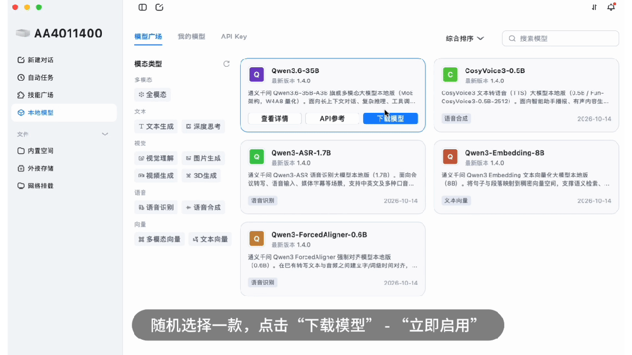Viewport: 632px width, 355px height.
Task: Open the transfer arrows icon at top right
Action: pos(594,7)
